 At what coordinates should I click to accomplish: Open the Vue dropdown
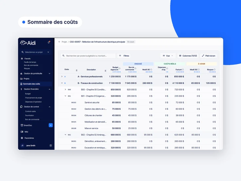click(168, 56)
